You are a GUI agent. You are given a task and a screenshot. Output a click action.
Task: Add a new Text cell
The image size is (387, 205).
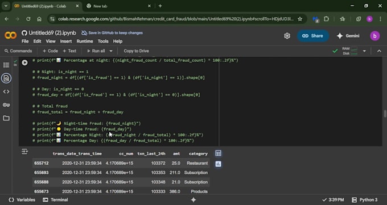[x=69, y=51]
